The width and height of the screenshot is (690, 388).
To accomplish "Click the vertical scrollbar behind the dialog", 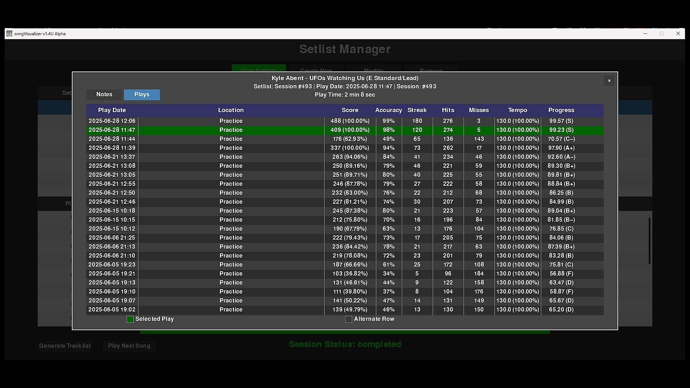I will pyautogui.click(x=649, y=241).
